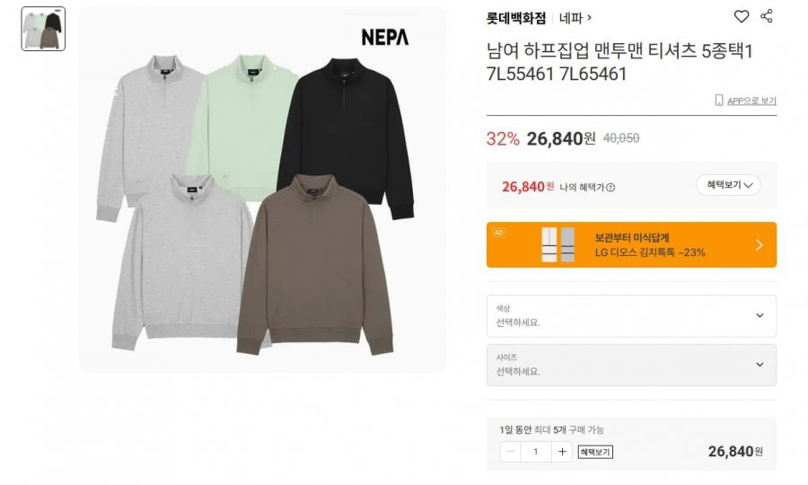This screenshot has height=485, width=808.
Task: Open the 사이즈 size dropdown
Action: click(631, 365)
